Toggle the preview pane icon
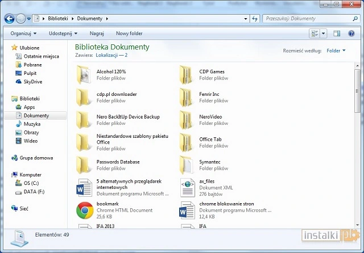Image resolution: width=364 pixels, height=253 pixels. pos(337,33)
